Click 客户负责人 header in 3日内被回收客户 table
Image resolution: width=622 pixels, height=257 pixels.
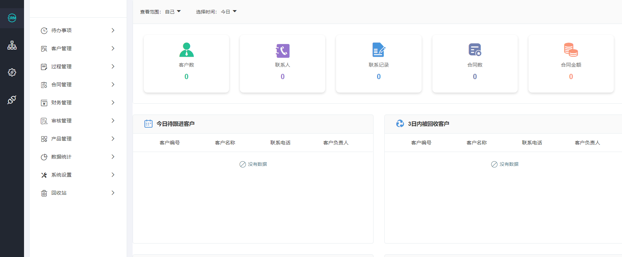(x=587, y=142)
